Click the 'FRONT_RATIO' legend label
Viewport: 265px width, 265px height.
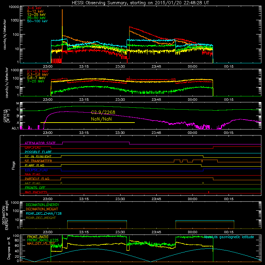click(38, 237)
